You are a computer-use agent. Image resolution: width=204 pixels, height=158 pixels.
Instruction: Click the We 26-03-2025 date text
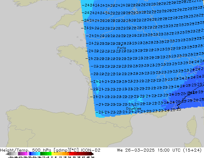[x=136, y=150]
